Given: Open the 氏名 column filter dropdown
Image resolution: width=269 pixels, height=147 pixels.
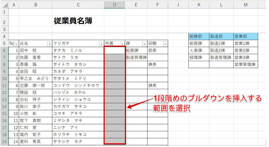Looking at the screenshot, I should [49, 44].
